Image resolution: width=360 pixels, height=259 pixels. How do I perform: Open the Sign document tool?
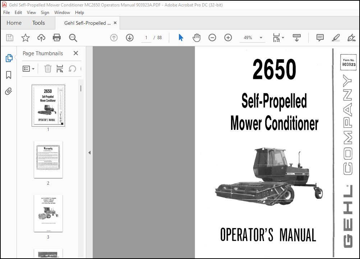(351, 38)
